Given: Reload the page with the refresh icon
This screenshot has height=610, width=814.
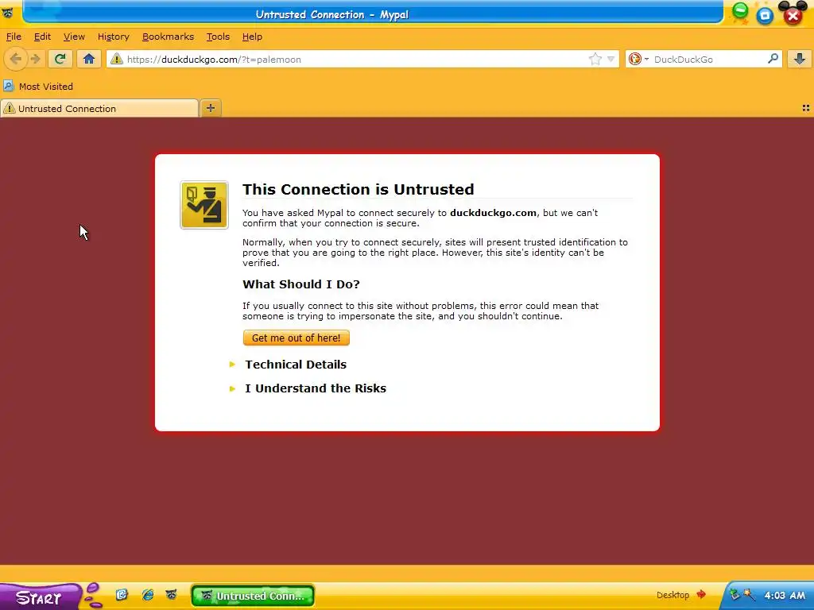Looking at the screenshot, I should coord(60,59).
